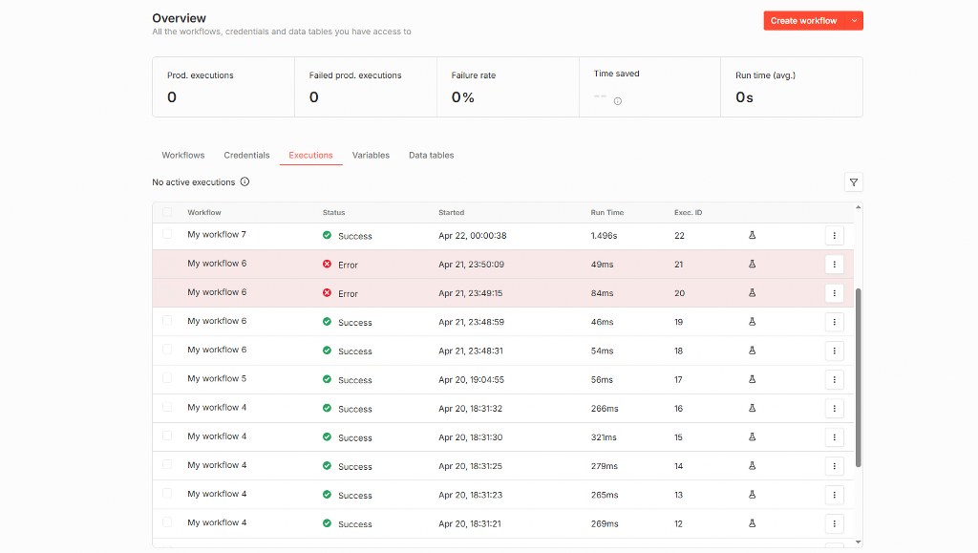Open the executions filter icon
This screenshot has height=553, width=978.
[x=853, y=182]
